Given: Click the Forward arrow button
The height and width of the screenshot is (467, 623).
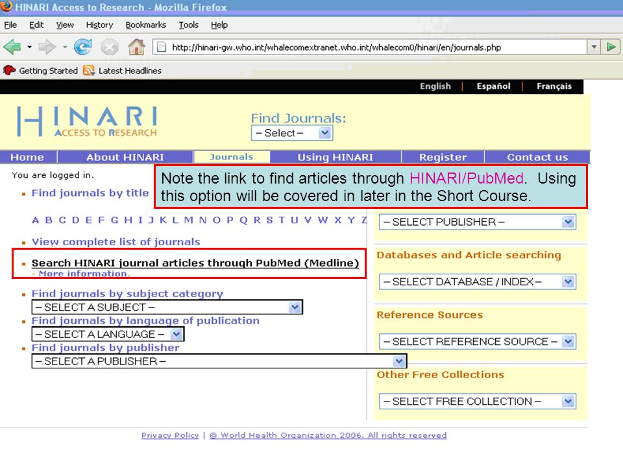Looking at the screenshot, I should 47,47.
